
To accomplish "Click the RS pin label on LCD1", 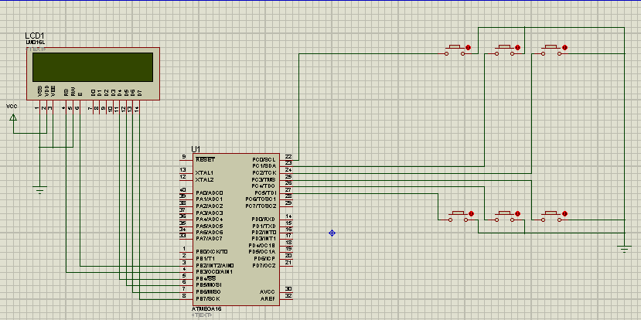I will point(66,92).
